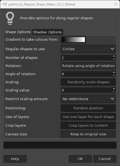Toggle Use one layer for each shape
120x166 pixels.
pyautogui.click(x=88, y=117)
